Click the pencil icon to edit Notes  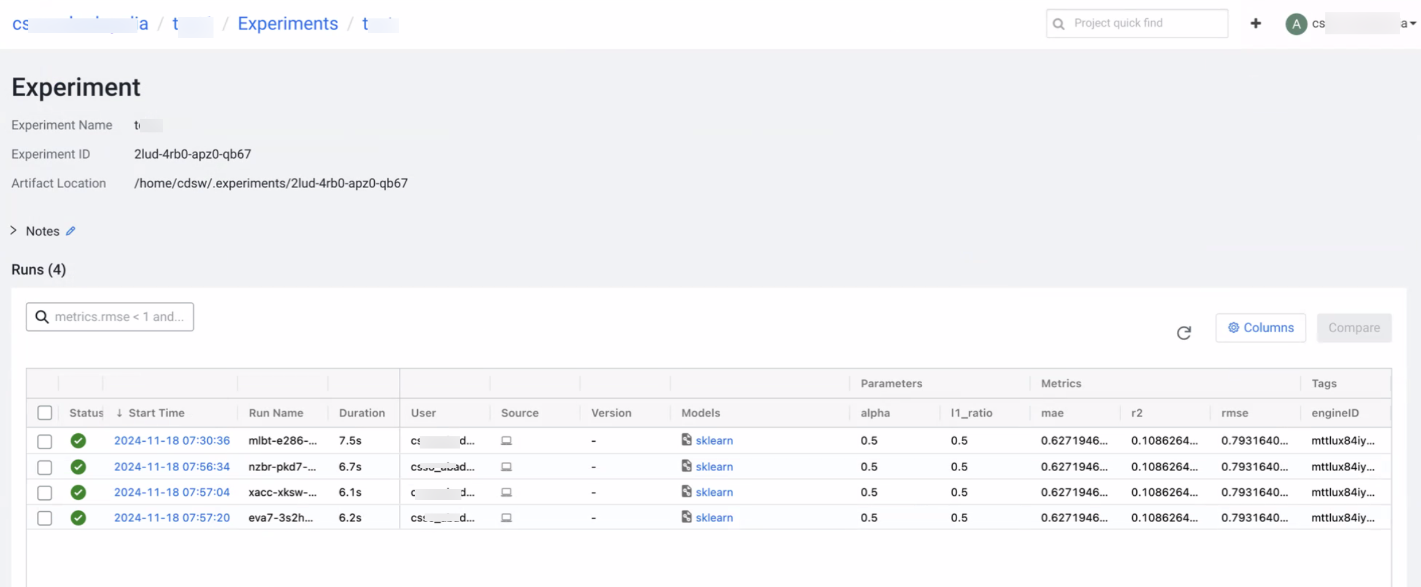point(71,231)
